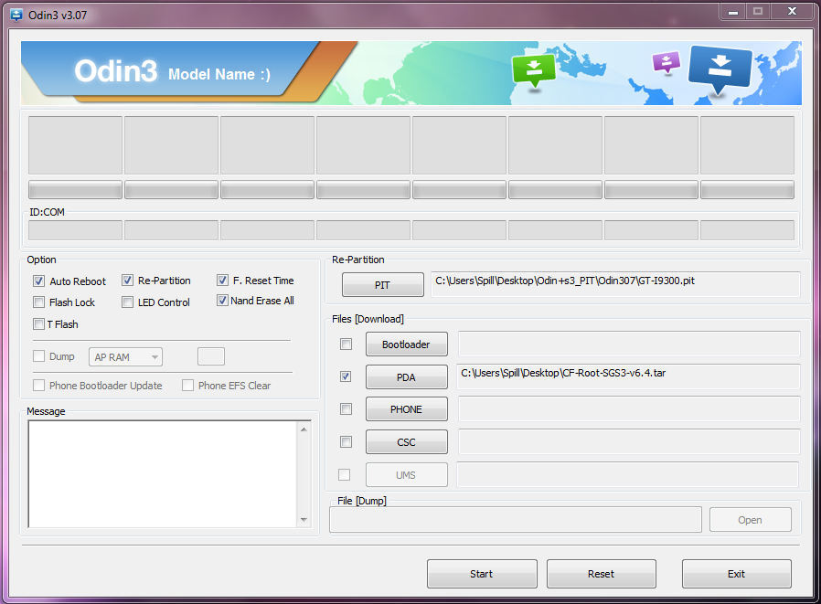Image resolution: width=821 pixels, height=604 pixels.
Task: Uncheck the PDA file checkbox
Action: [x=346, y=376]
